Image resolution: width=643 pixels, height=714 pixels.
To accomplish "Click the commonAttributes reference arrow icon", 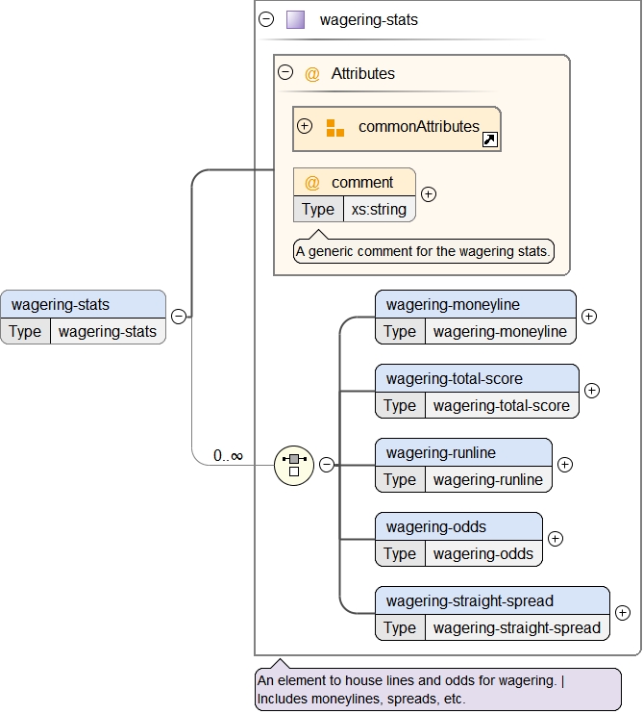I will point(489,140).
